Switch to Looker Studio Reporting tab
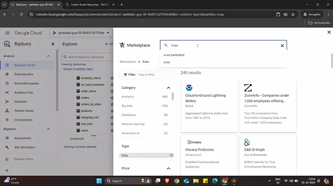 click(x=90, y=5)
